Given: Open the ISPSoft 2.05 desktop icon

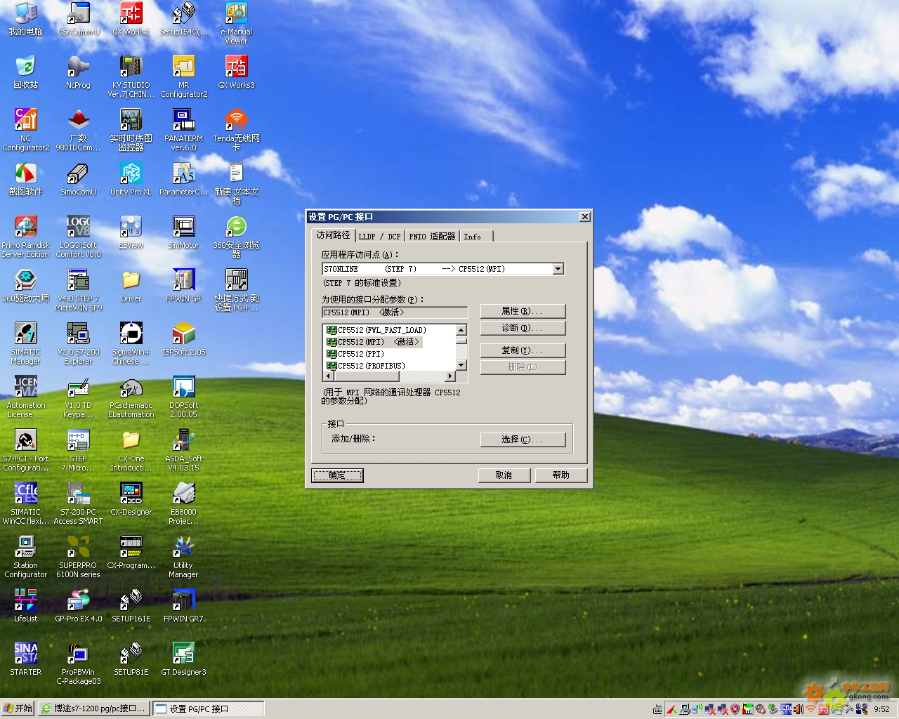Looking at the screenshot, I should tap(184, 338).
